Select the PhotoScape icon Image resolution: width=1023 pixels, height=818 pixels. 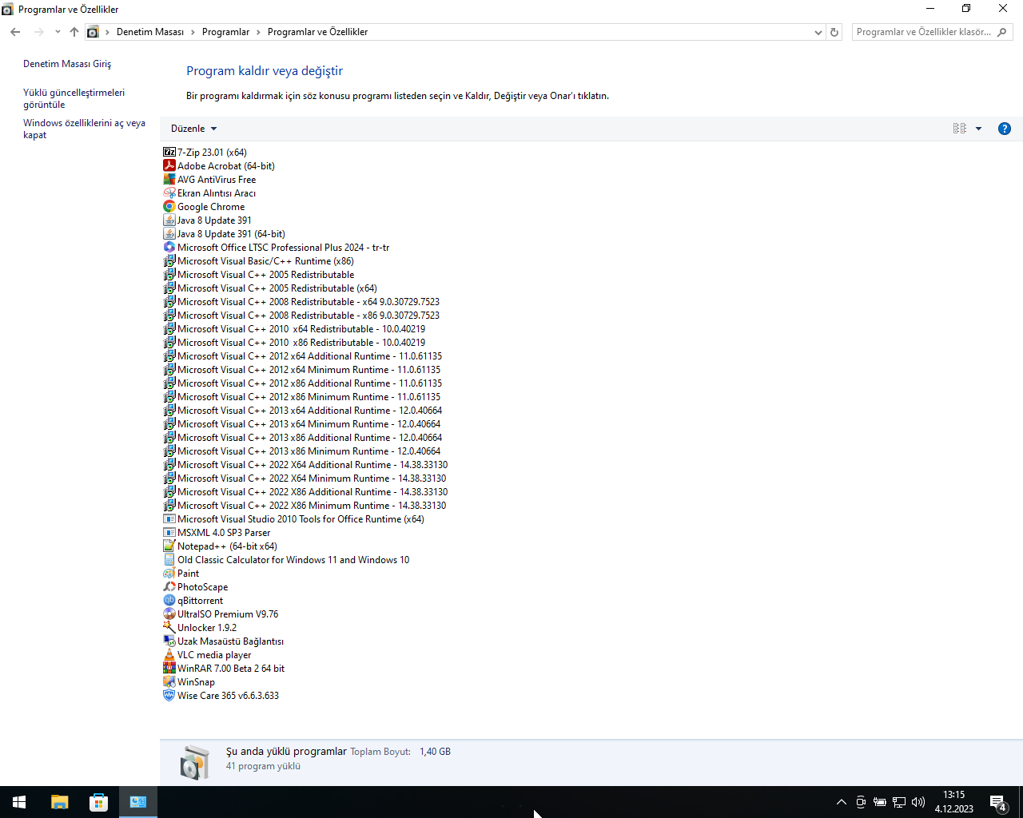pyautogui.click(x=169, y=586)
